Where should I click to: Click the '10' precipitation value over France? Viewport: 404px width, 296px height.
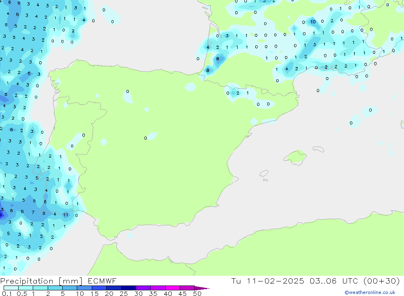(x=313, y=22)
